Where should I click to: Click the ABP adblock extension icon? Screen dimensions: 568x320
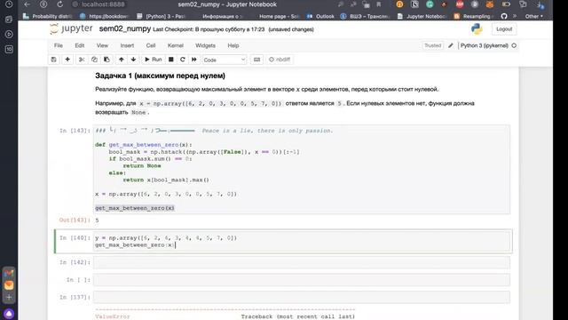(x=460, y=4)
